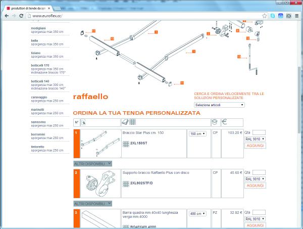
Task: Open the RAL 9010 color dropdown for item 3
Action: coord(255,219)
